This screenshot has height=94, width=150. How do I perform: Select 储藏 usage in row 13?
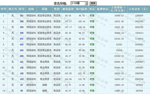[x=44, y=85]
